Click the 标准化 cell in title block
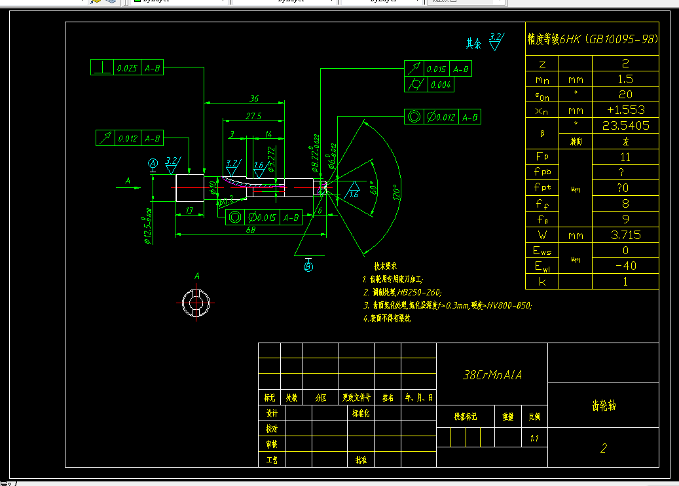 pyautogui.click(x=361, y=413)
